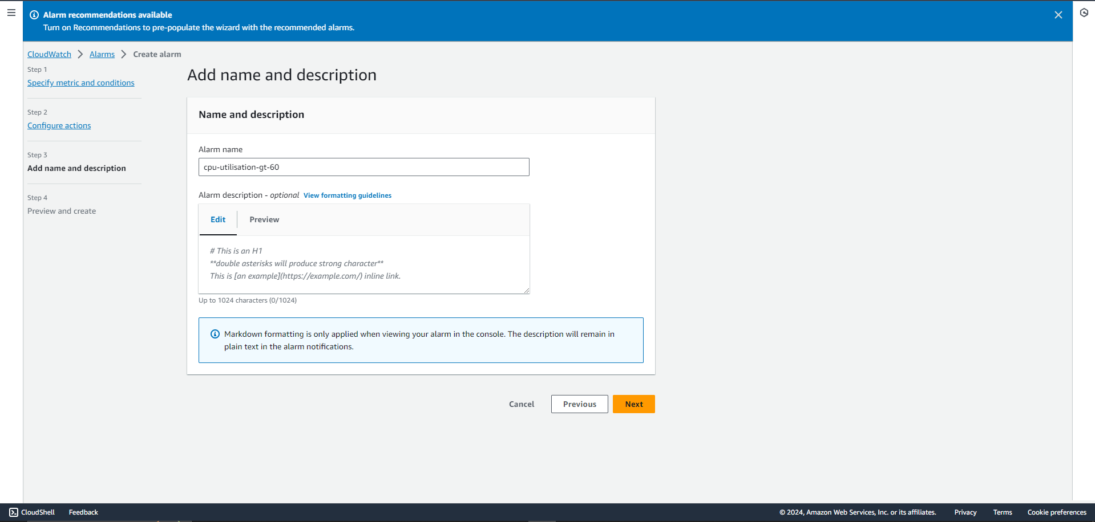Dismiss the alarm recommendations banner

1058,15
